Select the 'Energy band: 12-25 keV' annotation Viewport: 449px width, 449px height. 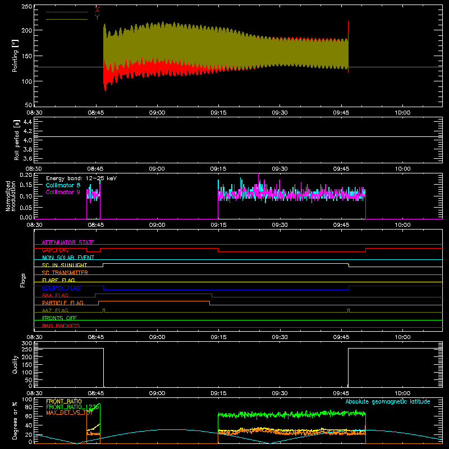tap(81, 178)
